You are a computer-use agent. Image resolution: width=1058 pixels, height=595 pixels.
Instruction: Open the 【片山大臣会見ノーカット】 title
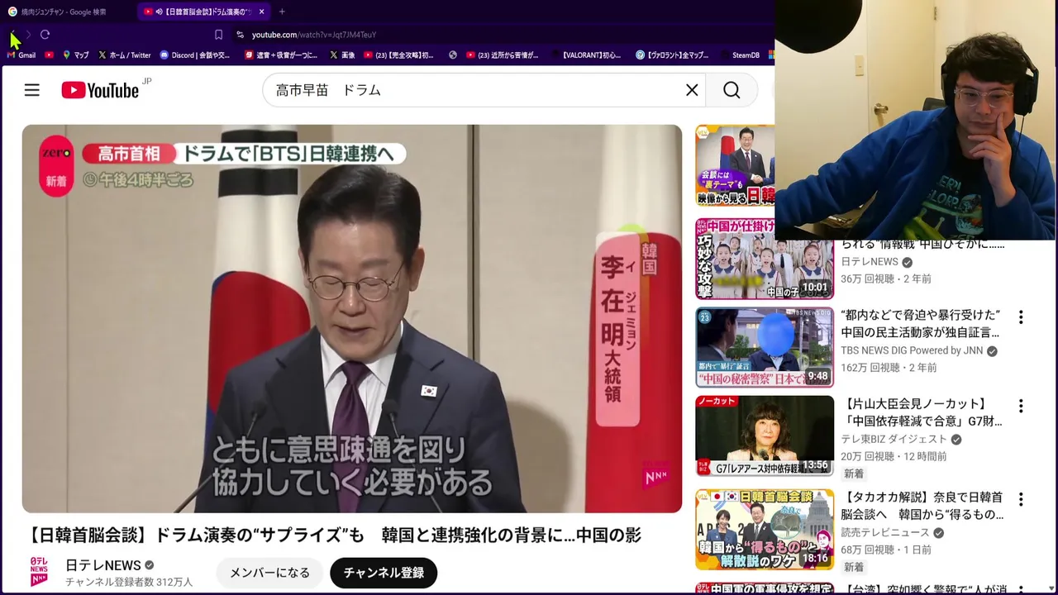[922, 412]
